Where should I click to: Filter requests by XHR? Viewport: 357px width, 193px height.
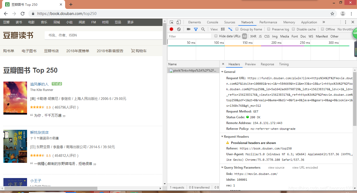tap(253, 36)
